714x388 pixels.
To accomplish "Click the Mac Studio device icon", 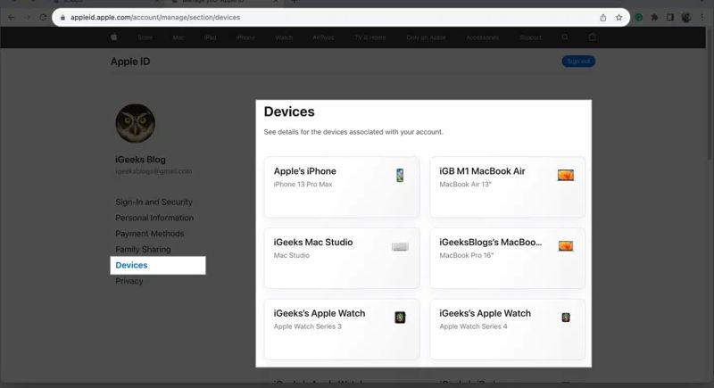I will pos(400,246).
